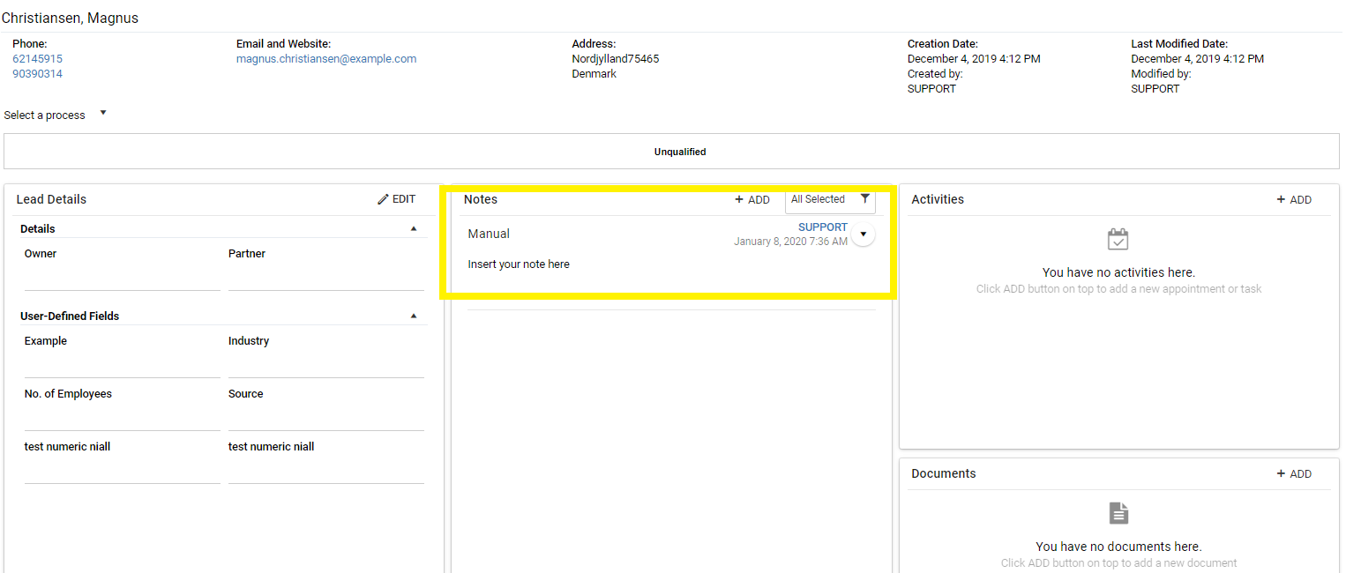Open the Manual note options arrow

tap(864, 234)
